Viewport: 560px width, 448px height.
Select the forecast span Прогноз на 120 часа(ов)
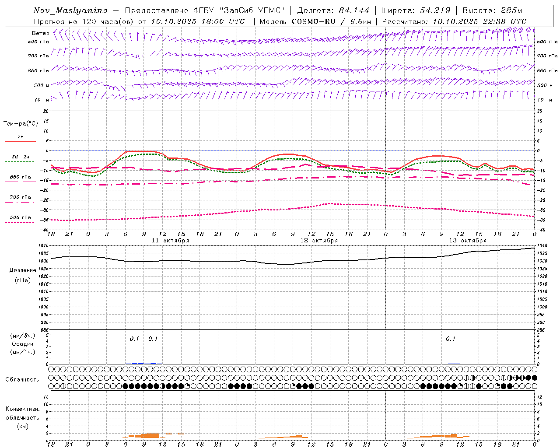[84, 21]
